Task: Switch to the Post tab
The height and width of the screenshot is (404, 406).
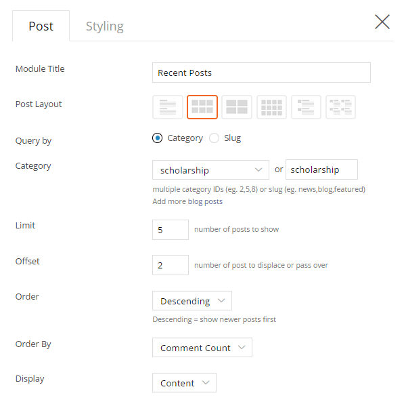Action: tap(41, 26)
